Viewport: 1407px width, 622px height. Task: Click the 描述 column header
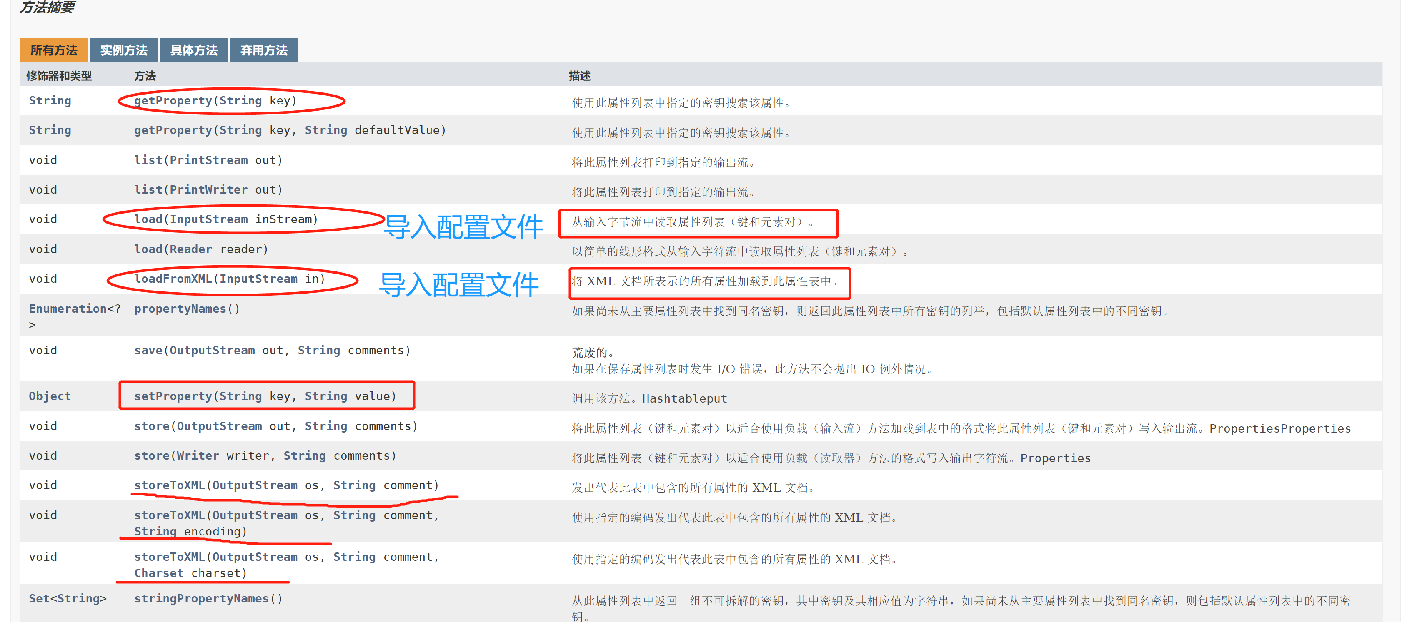[x=580, y=76]
